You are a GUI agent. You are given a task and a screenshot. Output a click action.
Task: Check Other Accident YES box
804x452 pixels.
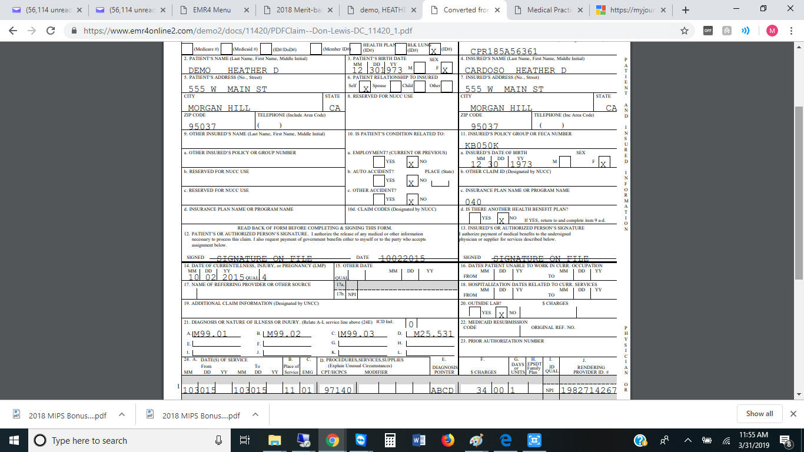coord(378,200)
